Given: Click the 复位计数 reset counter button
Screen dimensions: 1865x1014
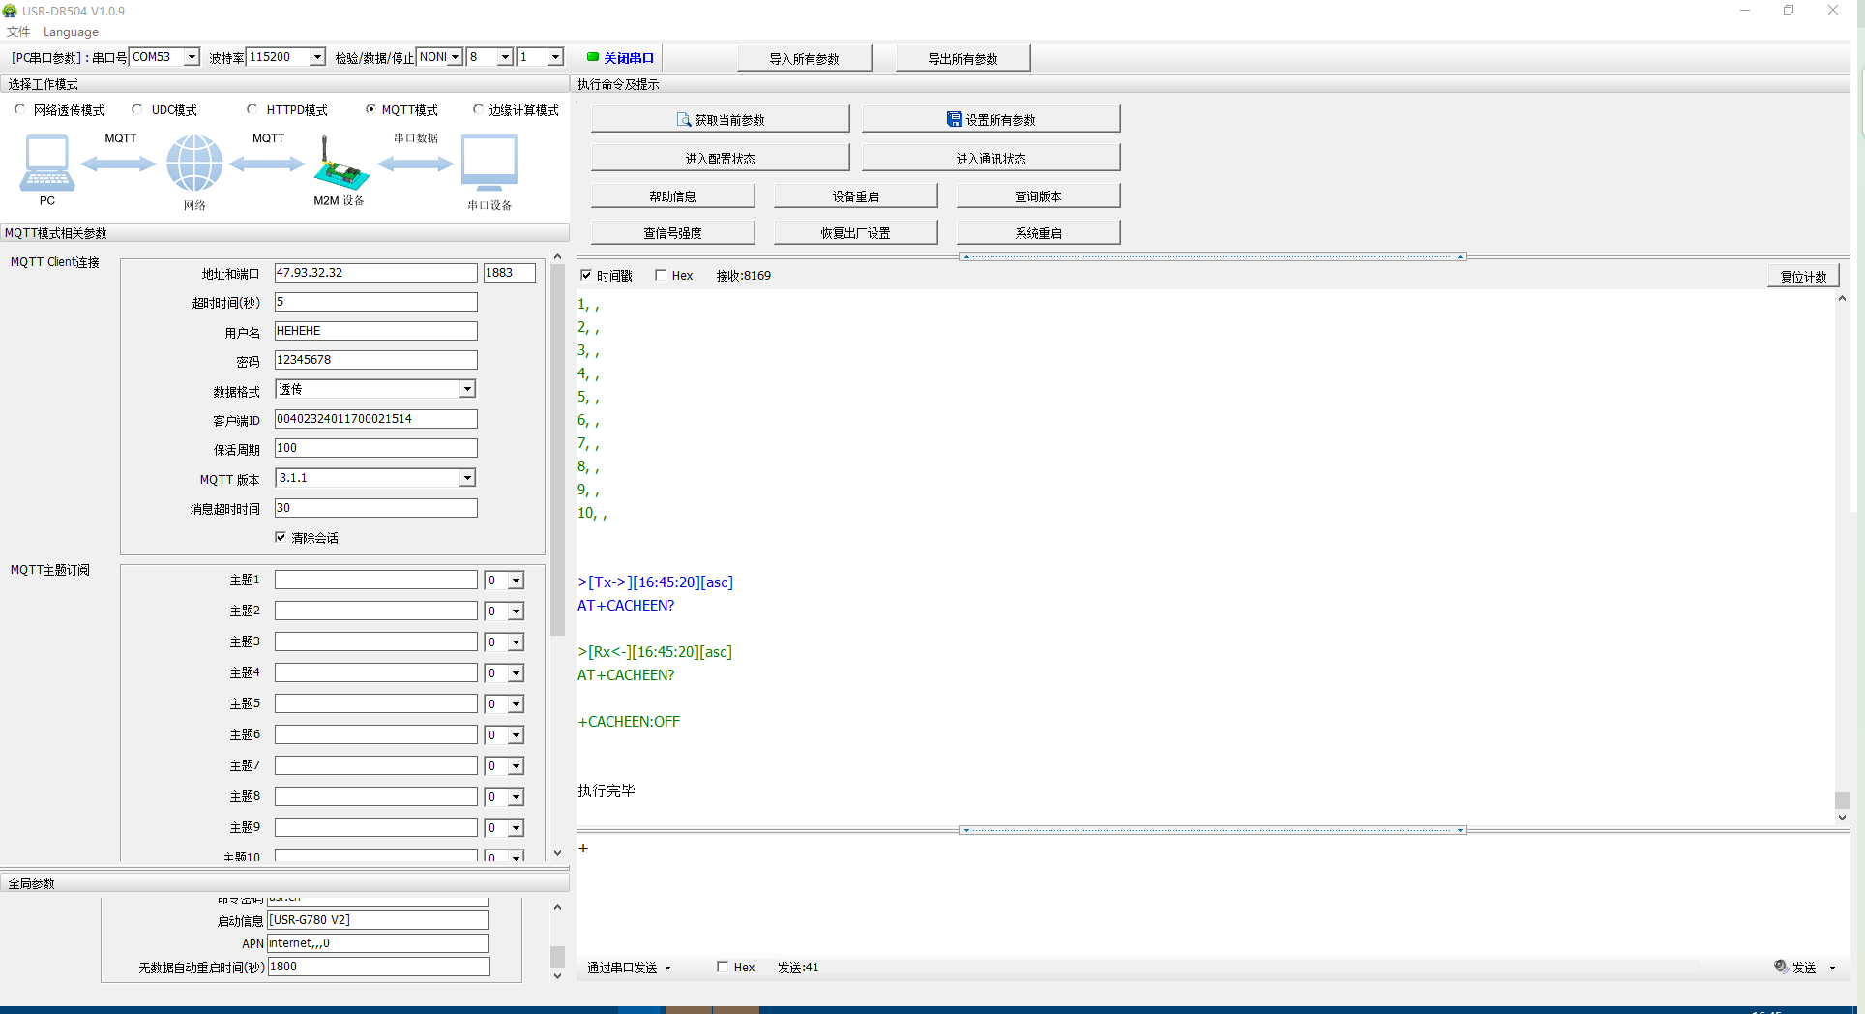Looking at the screenshot, I should [x=1803, y=277].
